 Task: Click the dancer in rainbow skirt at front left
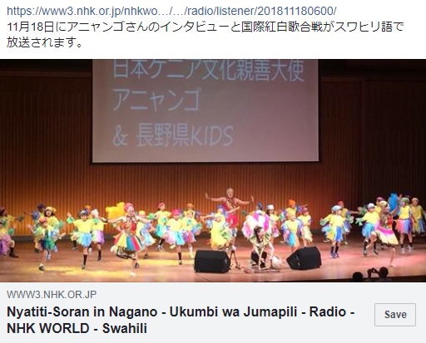click(x=128, y=235)
